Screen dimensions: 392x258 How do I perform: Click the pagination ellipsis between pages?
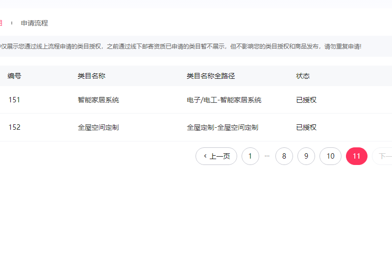[267, 156]
